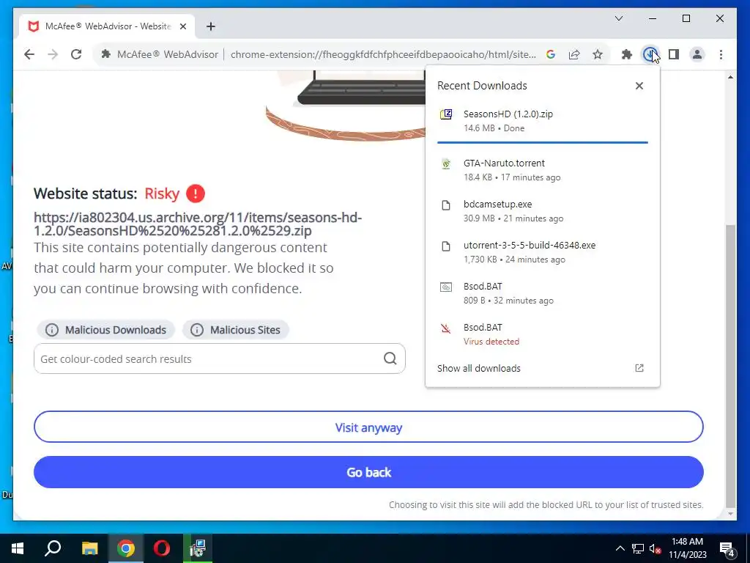Close the Recent Downloads popup
This screenshot has height=563, width=750.
coord(639,86)
